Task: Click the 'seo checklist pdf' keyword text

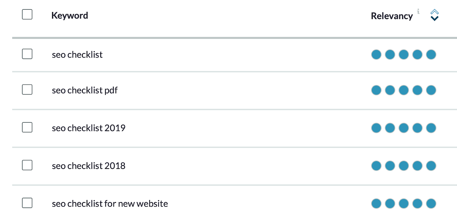Action: point(85,90)
